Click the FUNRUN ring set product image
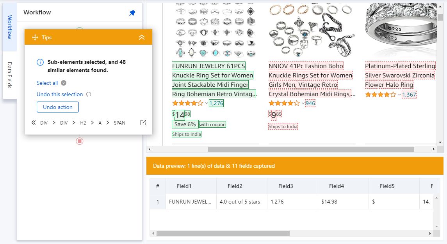447x244 pixels. 215,30
